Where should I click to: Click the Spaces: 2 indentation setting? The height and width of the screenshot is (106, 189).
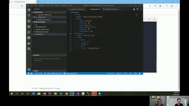click(x=119, y=73)
